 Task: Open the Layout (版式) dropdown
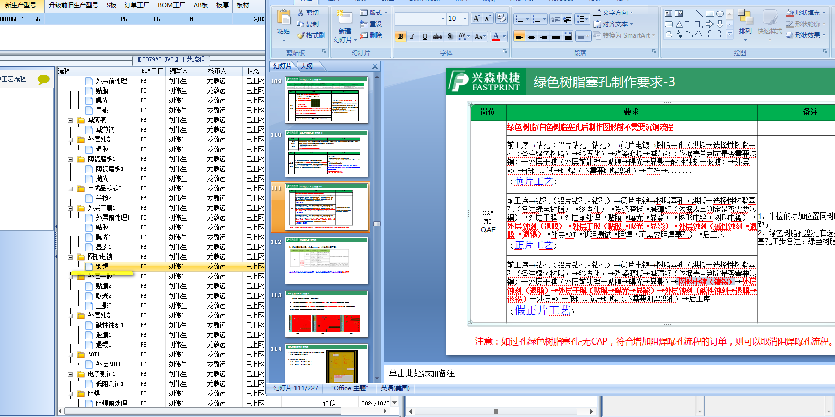click(374, 13)
